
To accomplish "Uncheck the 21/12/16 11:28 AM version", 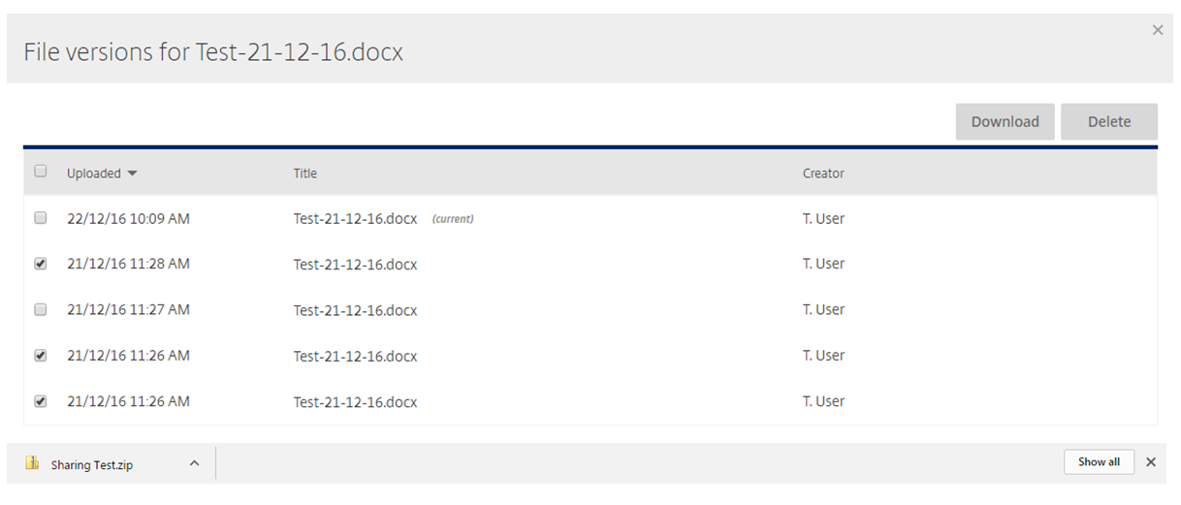I will (x=41, y=264).
